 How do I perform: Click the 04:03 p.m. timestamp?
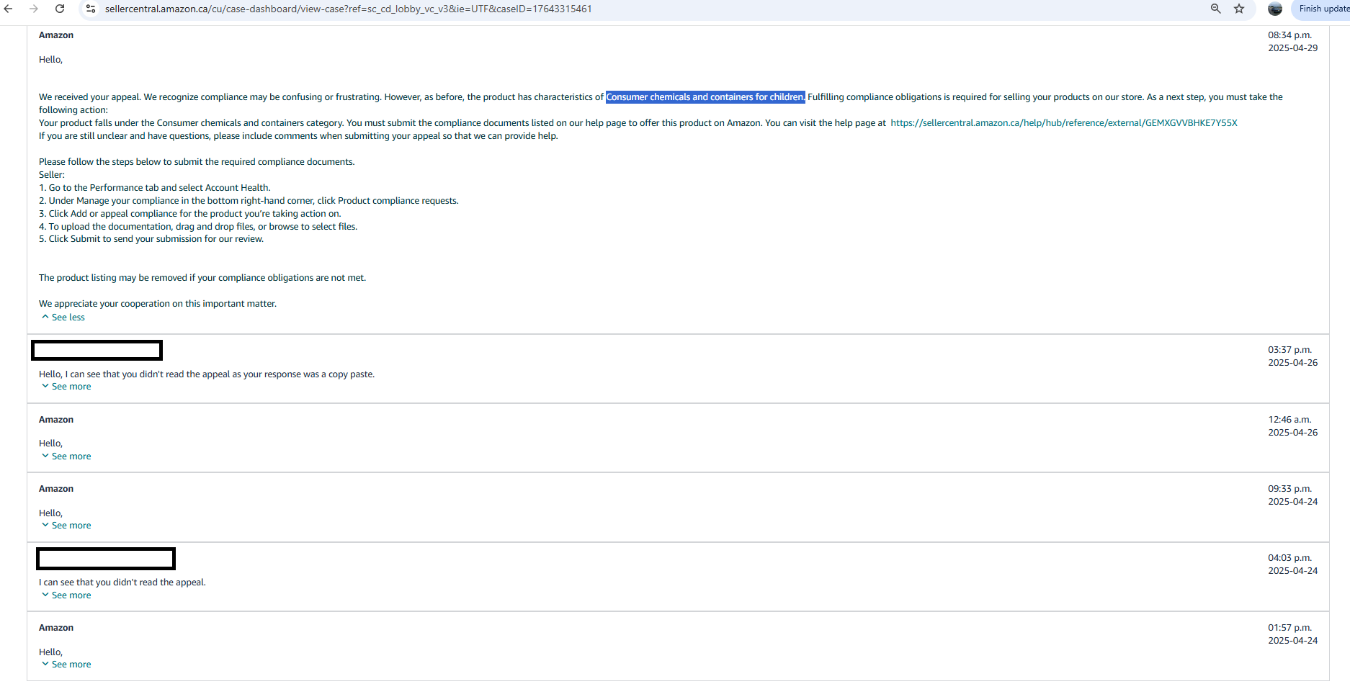1290,558
